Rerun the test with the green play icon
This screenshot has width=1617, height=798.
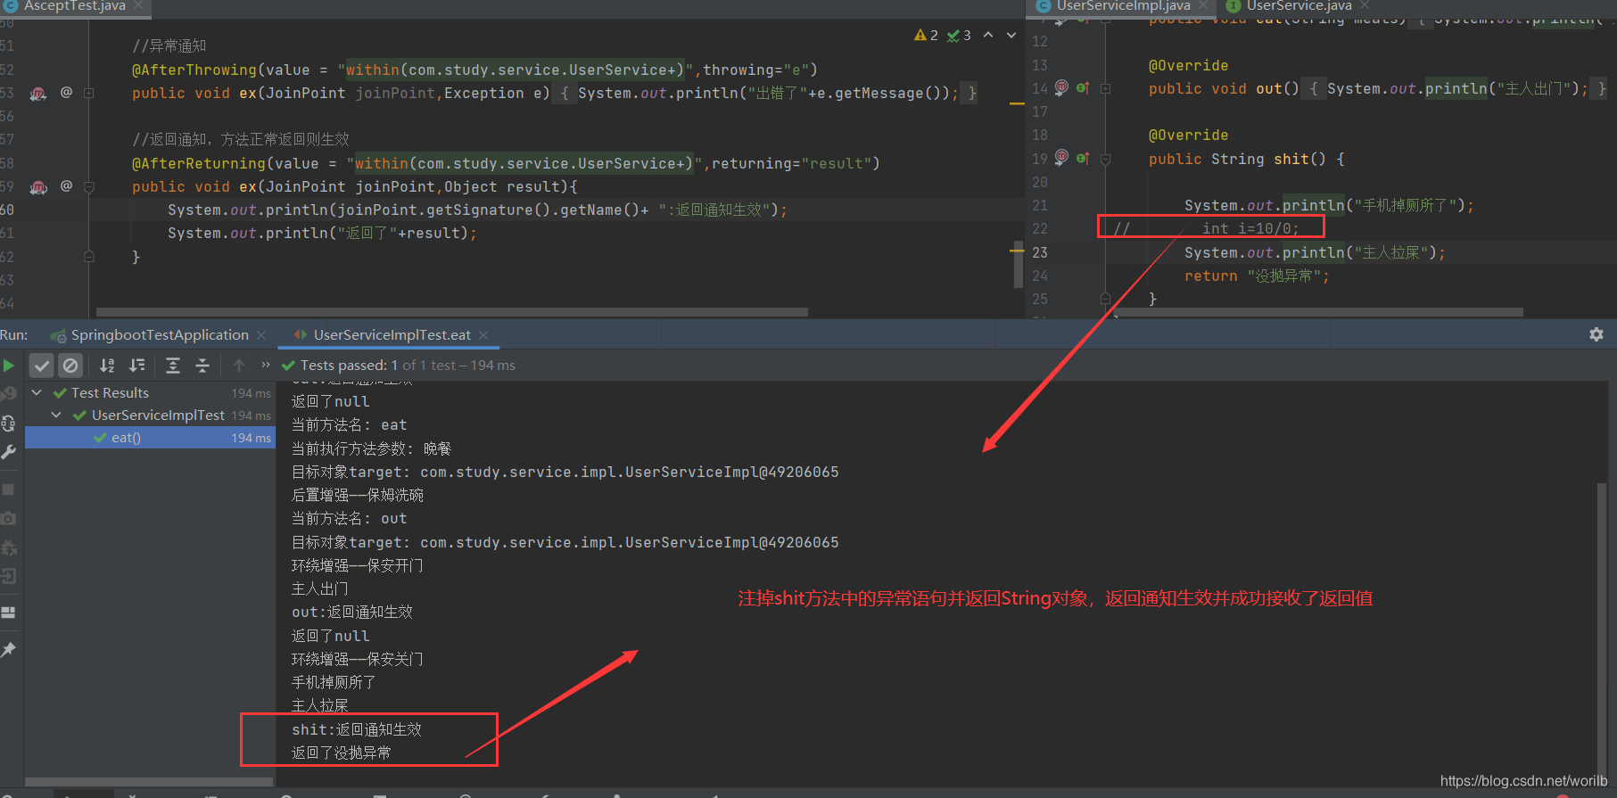click(x=8, y=366)
